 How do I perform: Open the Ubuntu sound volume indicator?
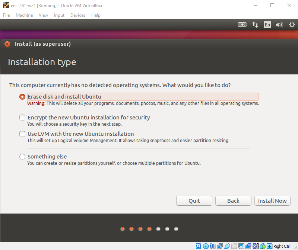tap(279, 25)
